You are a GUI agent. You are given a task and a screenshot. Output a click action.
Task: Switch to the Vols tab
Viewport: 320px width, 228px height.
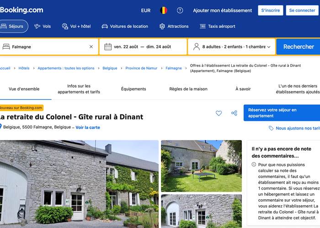click(43, 26)
